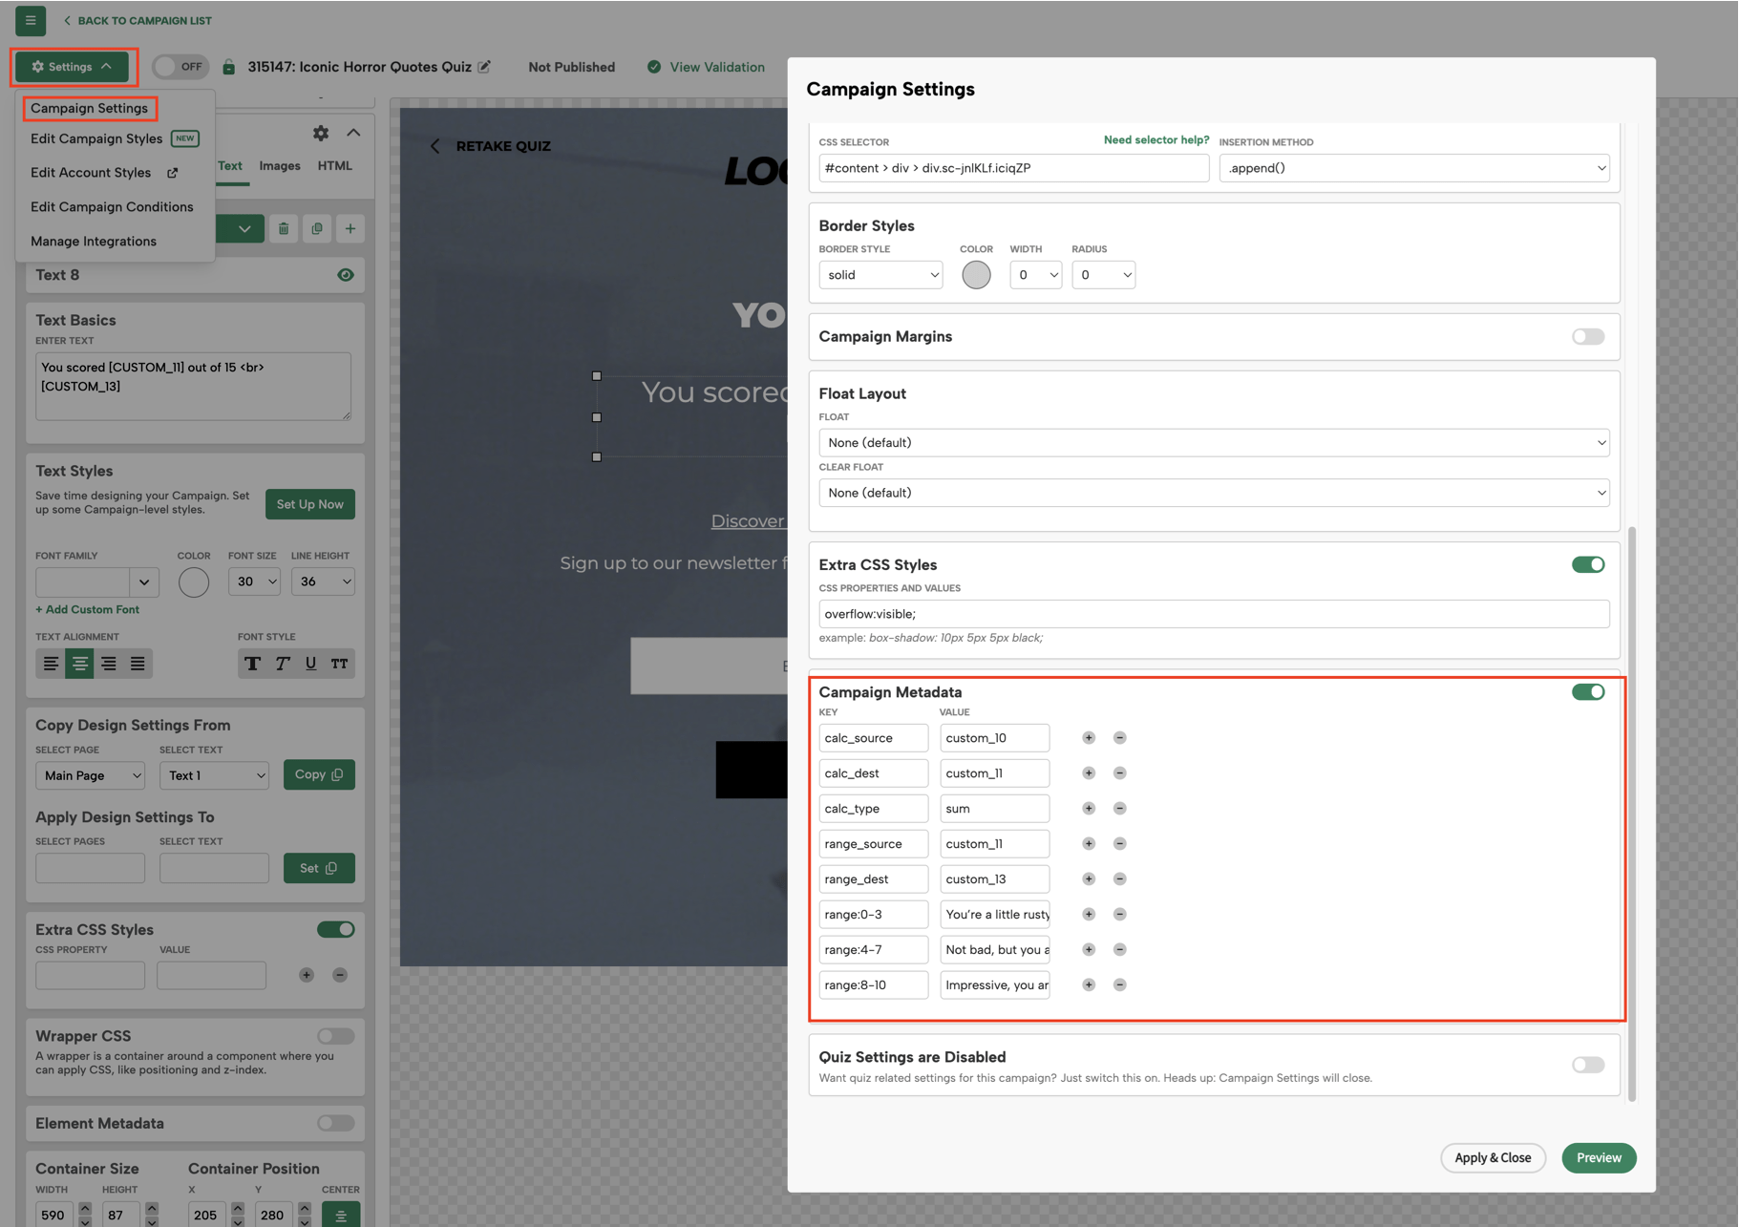Switch the campaign publish toggle from OFF
This screenshot has height=1227, width=1739.
pyautogui.click(x=180, y=66)
